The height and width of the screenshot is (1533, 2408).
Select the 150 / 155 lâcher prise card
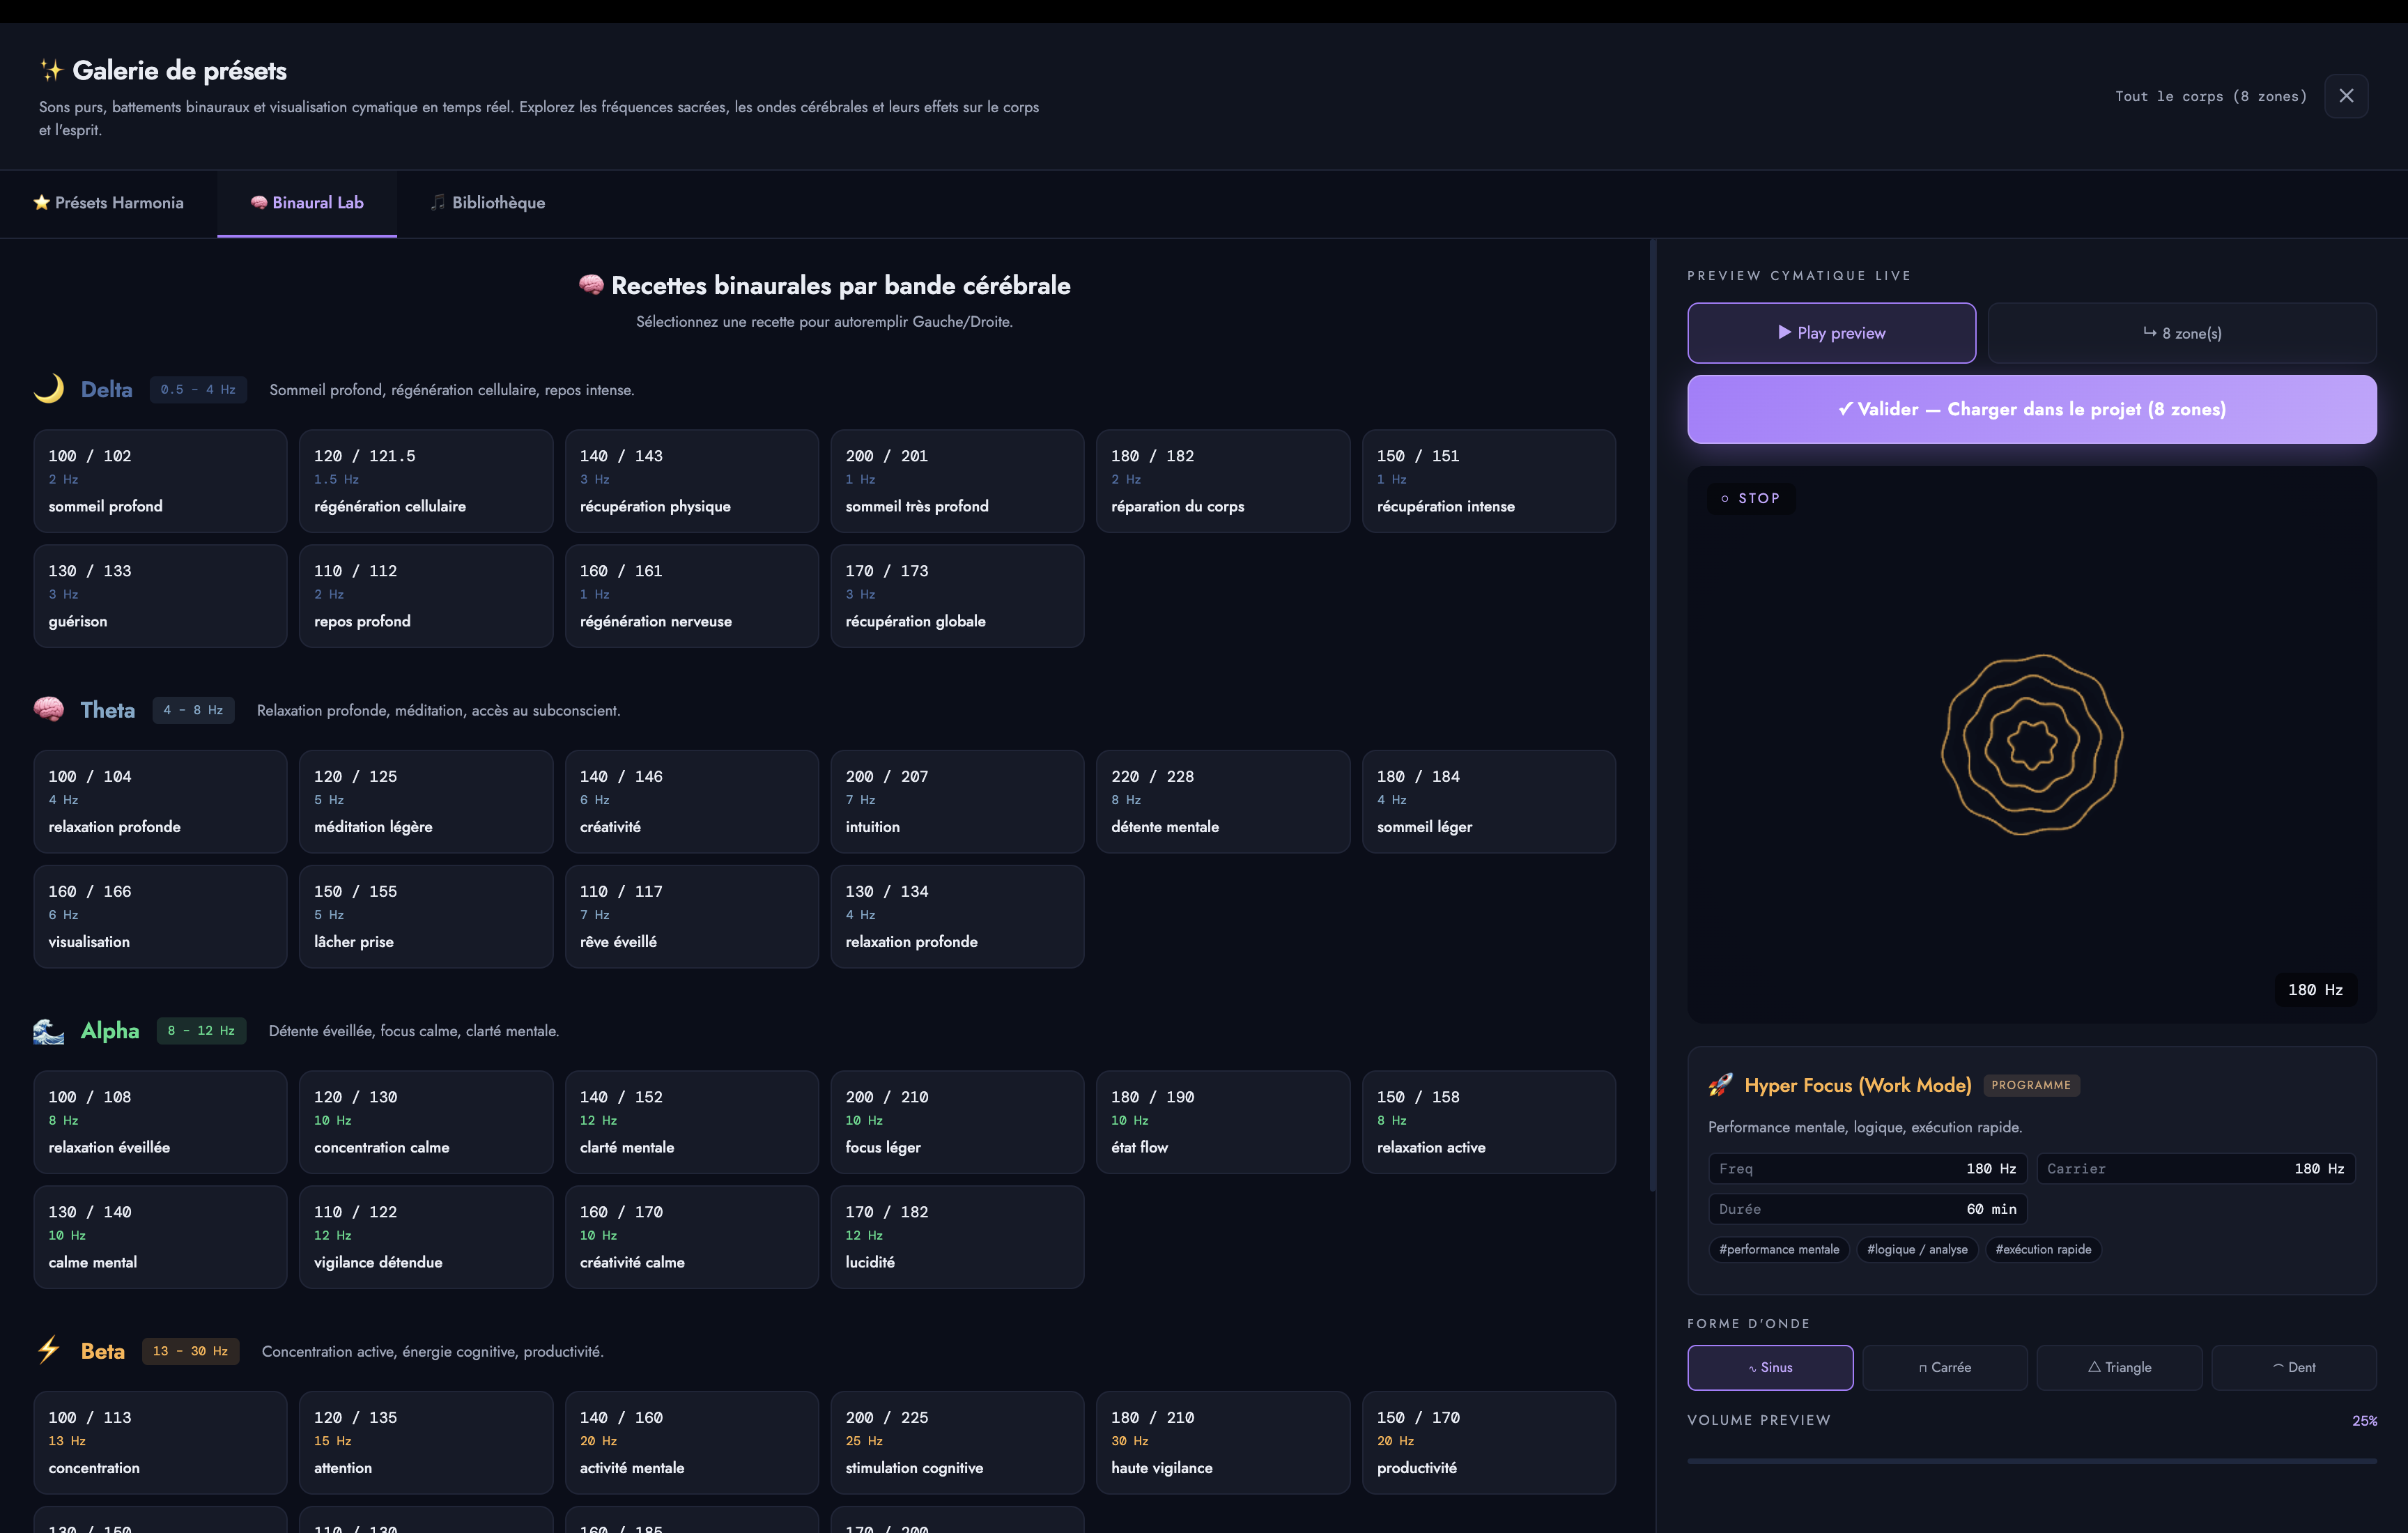point(426,917)
